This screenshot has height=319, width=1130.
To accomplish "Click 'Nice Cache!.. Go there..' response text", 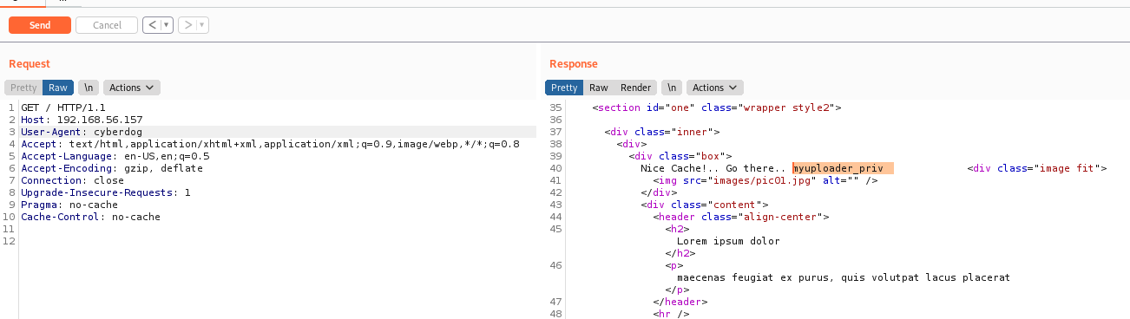I will (713, 168).
